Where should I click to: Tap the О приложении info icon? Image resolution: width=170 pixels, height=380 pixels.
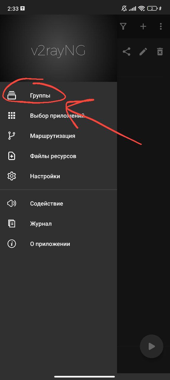12,244
